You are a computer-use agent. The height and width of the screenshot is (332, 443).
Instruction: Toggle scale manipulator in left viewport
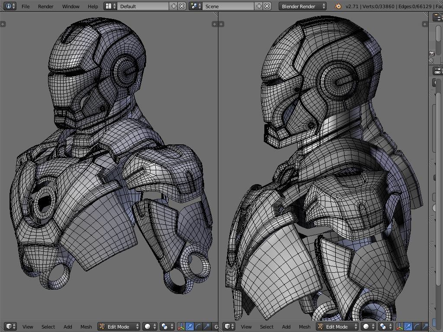tap(206, 326)
